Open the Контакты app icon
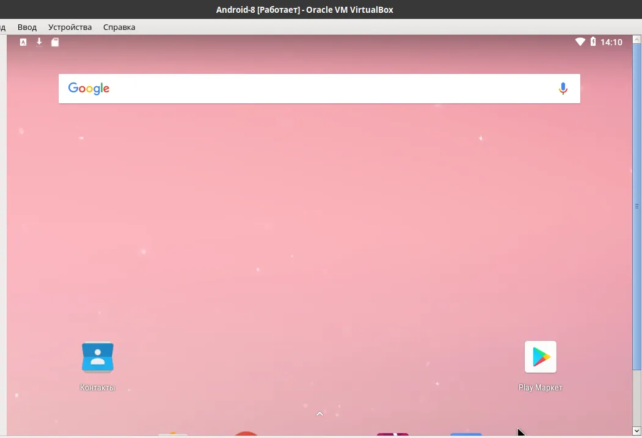This screenshot has height=438, width=642. pos(98,357)
